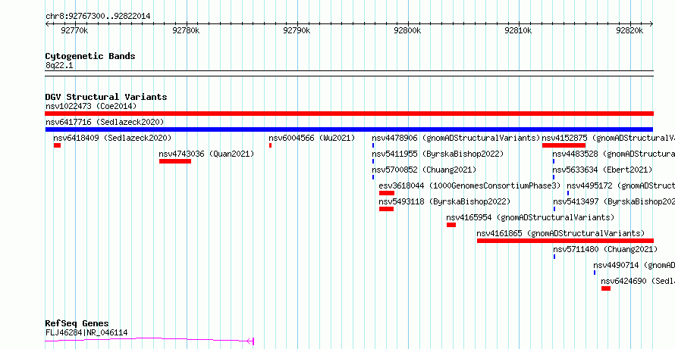
Task: Open the RefSeq Genes track title
Action: [77, 324]
